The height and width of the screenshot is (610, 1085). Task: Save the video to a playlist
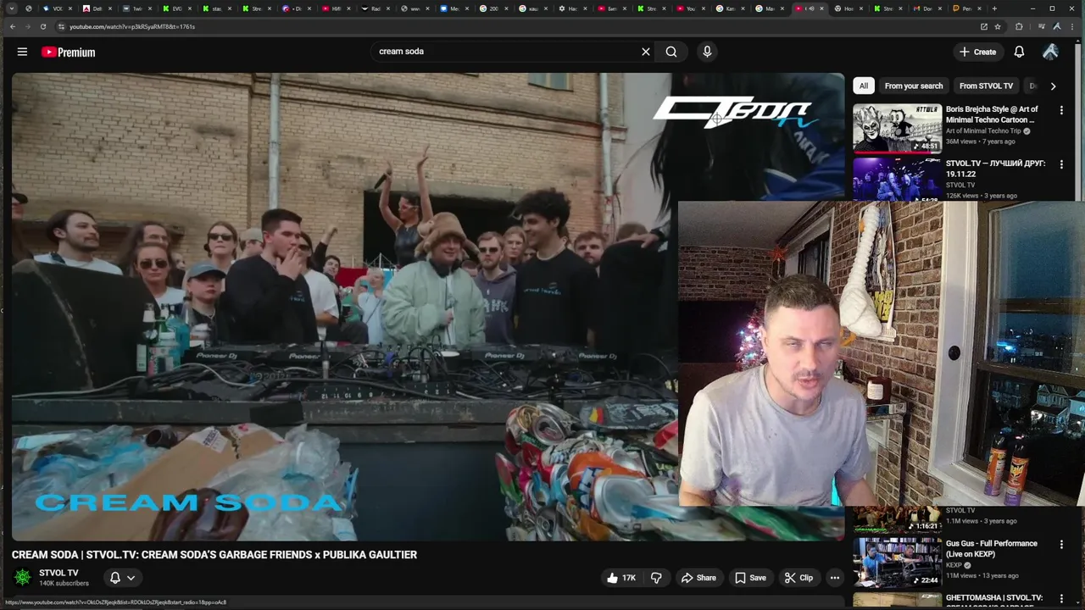(750, 578)
